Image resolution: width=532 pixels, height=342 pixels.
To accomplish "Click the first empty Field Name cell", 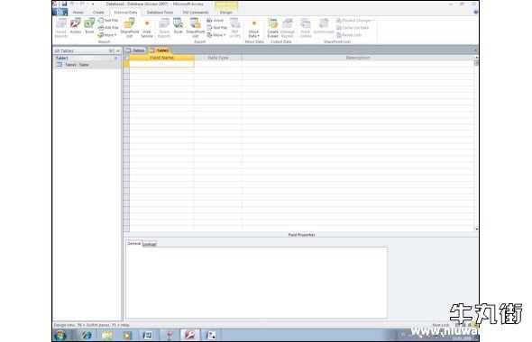I will (161, 64).
